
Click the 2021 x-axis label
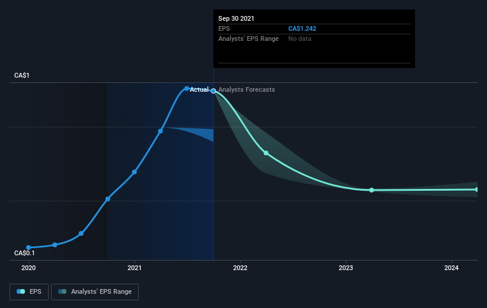coord(135,268)
